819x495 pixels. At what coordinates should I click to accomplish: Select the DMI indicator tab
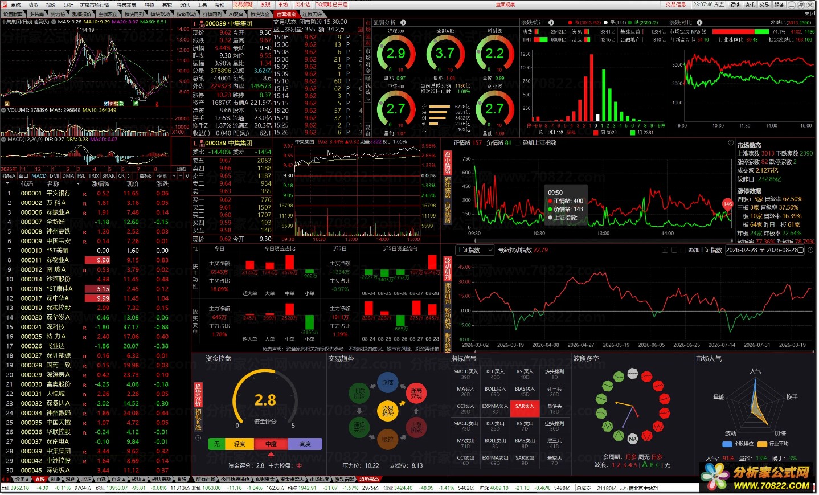click(55, 177)
